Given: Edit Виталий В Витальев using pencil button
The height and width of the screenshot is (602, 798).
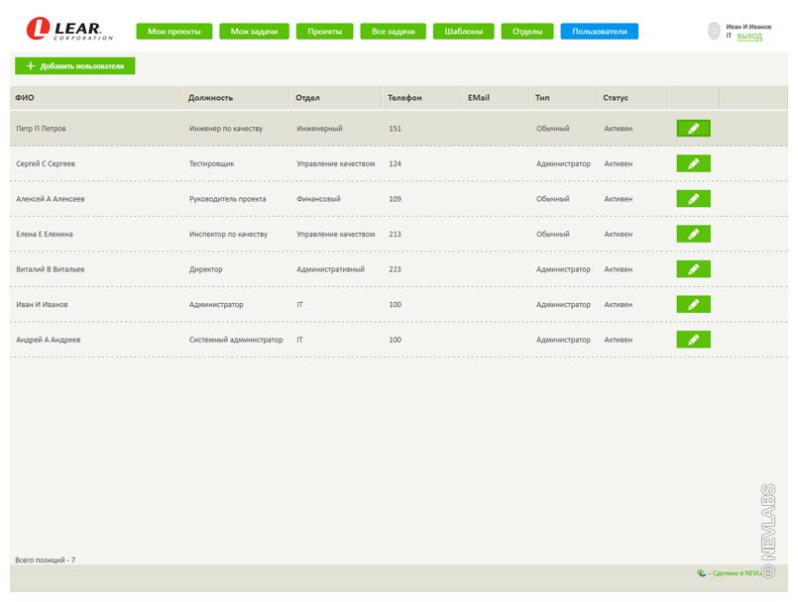Looking at the screenshot, I should [693, 269].
